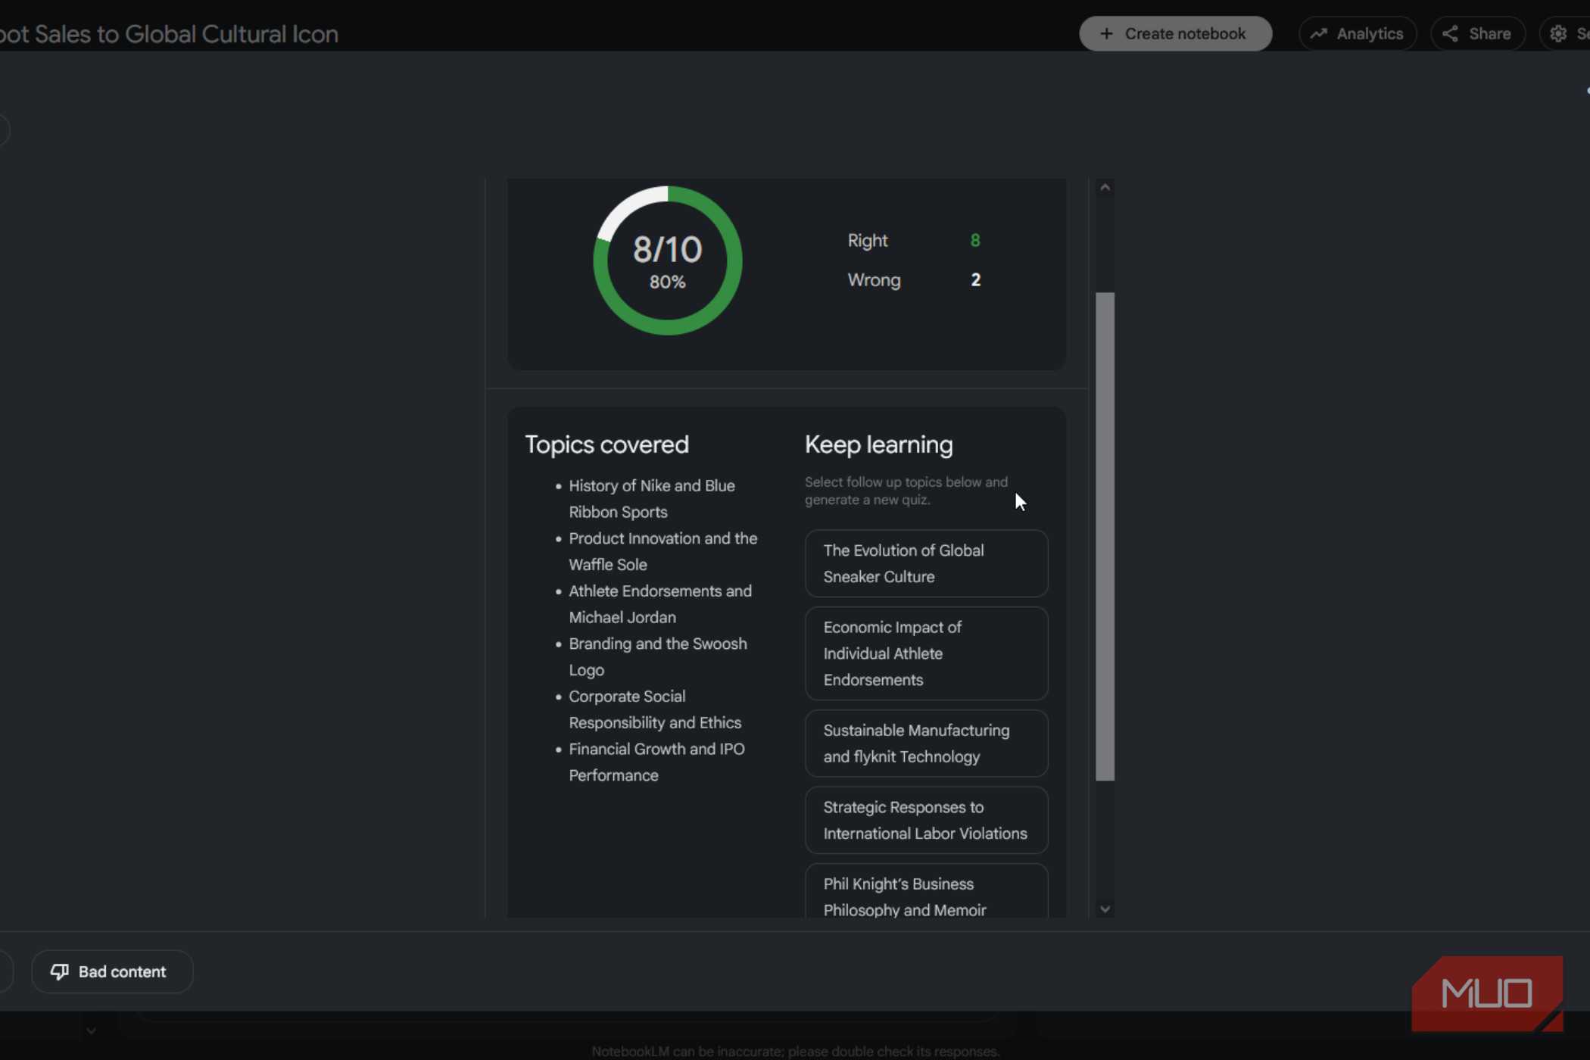Click the Right answers count 8

coord(975,241)
